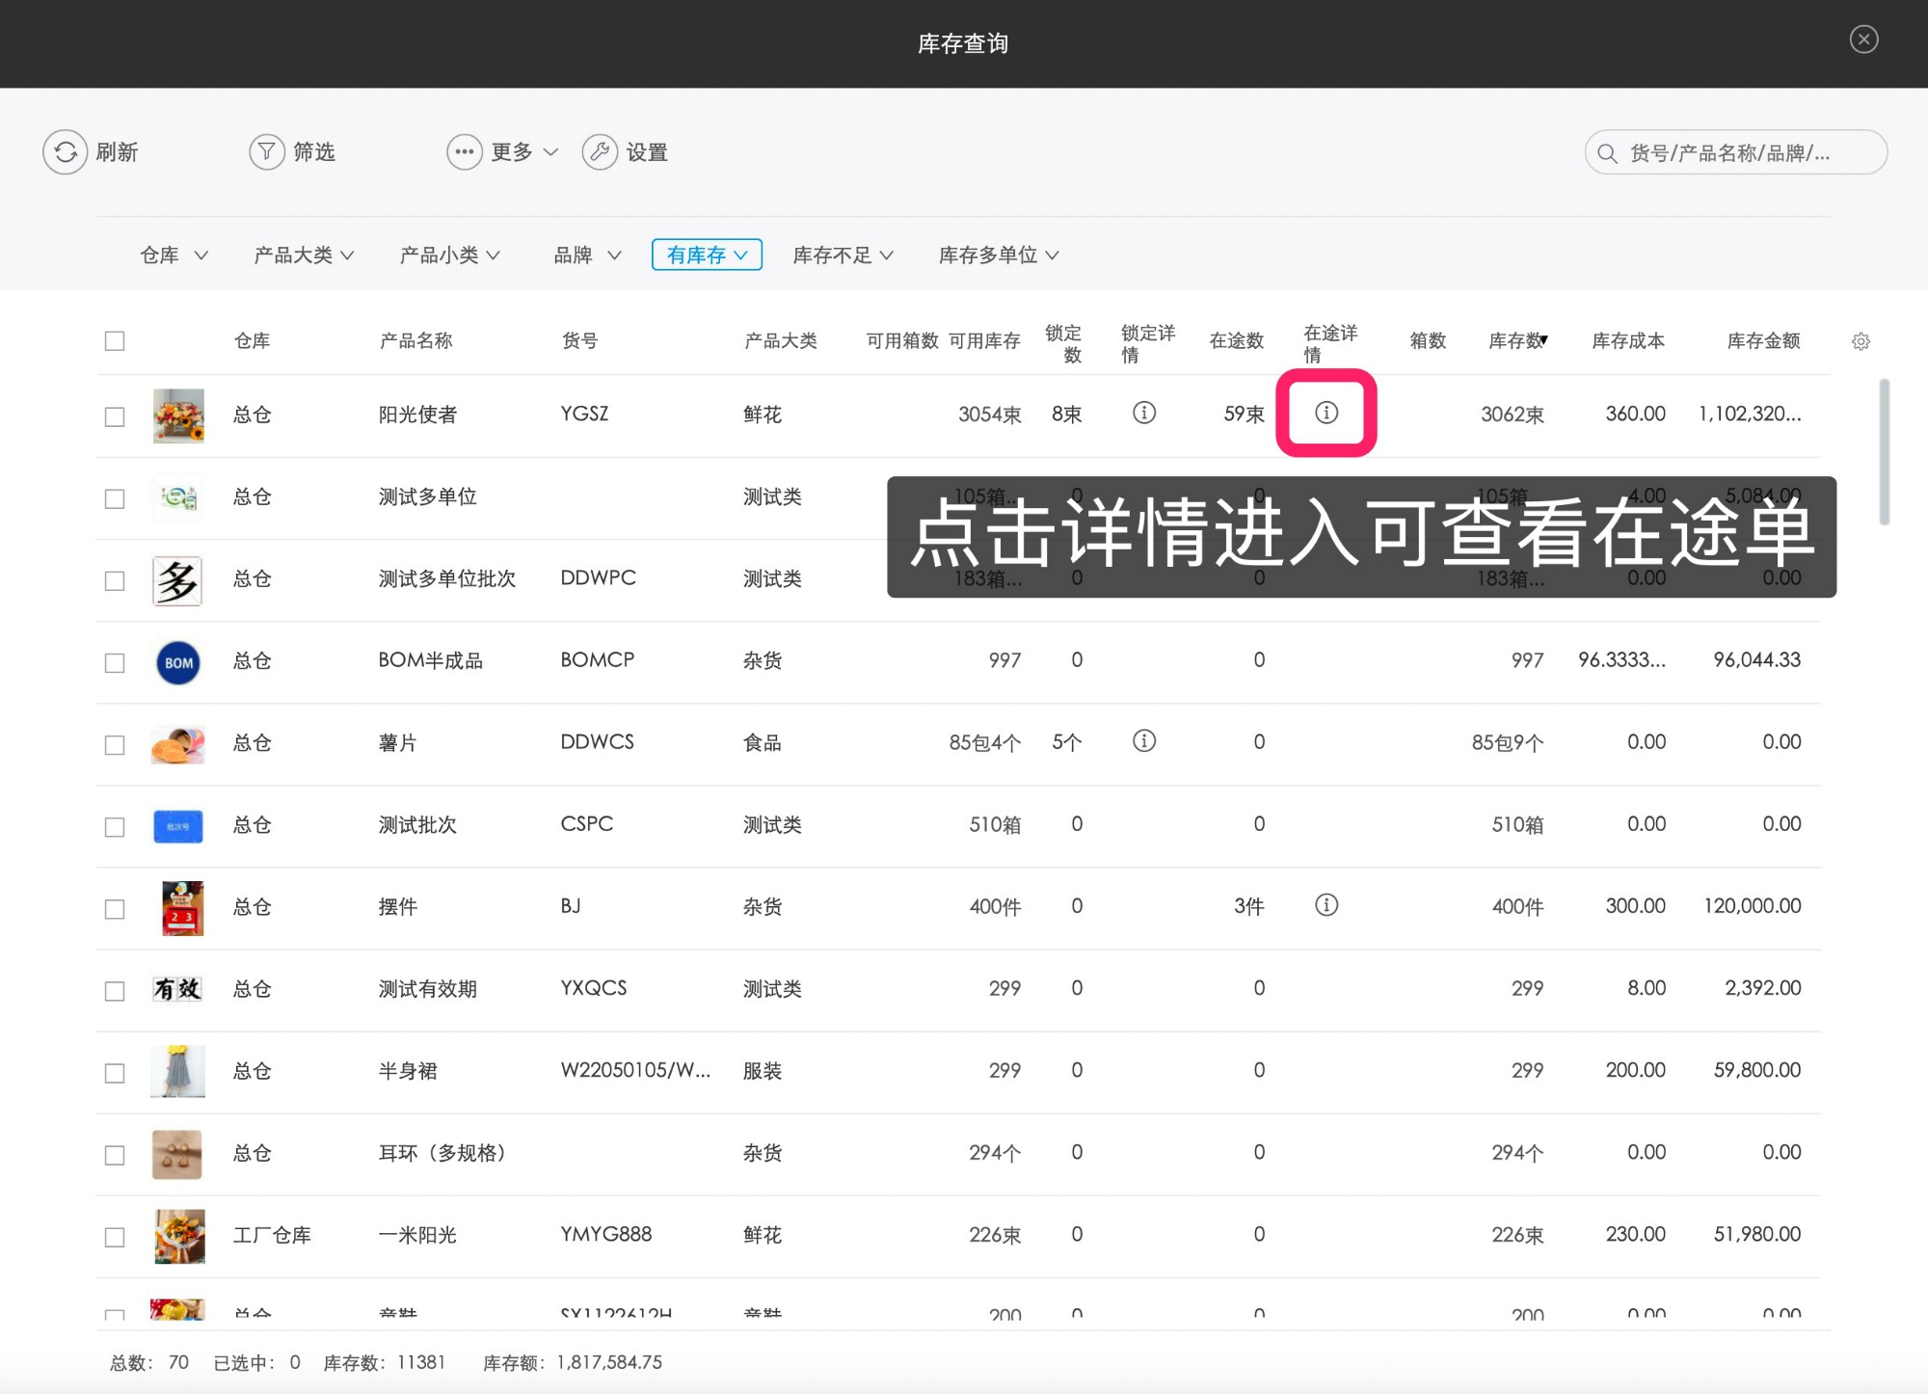The image size is (1928, 1394).
Task: Click the 测试有效期 thumbnail
Action: (x=178, y=989)
